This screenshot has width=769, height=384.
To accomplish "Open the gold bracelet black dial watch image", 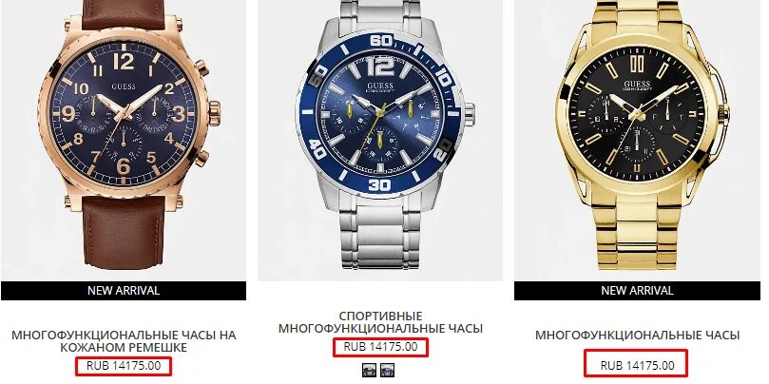I will pyautogui.click(x=637, y=141).
